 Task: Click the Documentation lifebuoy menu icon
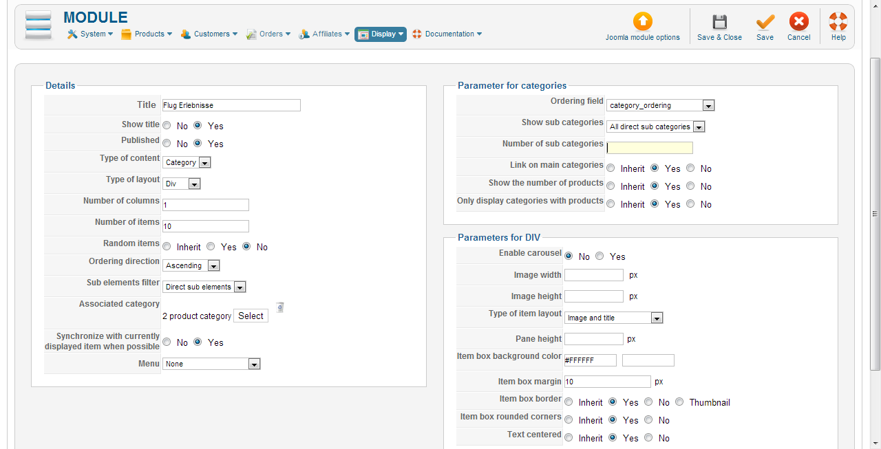click(416, 34)
